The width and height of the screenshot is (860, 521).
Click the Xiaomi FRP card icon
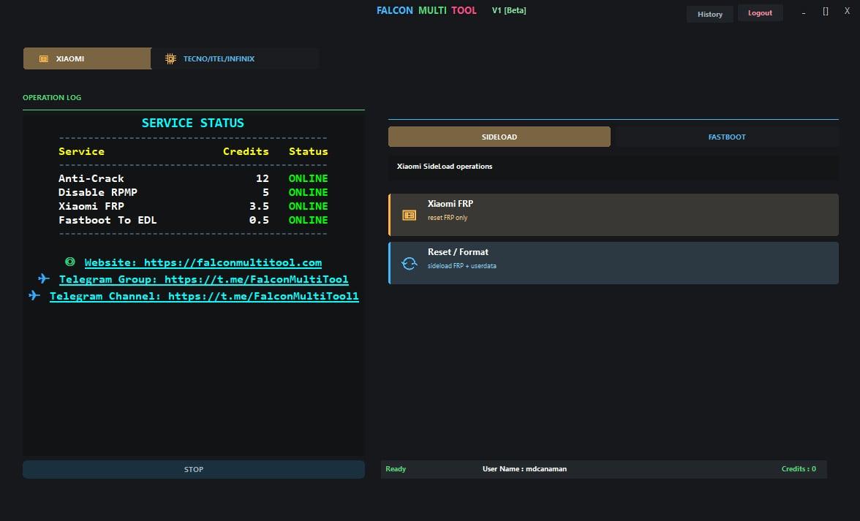tap(410, 216)
